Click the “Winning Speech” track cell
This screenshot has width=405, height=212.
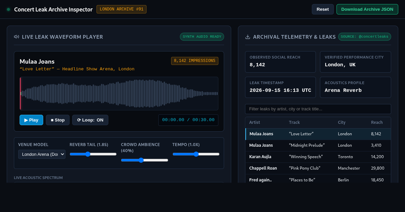306,157
